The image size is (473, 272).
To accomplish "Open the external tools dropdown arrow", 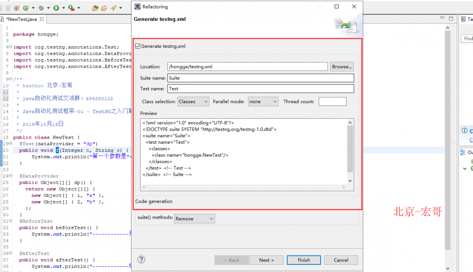I will tap(79, 8).
